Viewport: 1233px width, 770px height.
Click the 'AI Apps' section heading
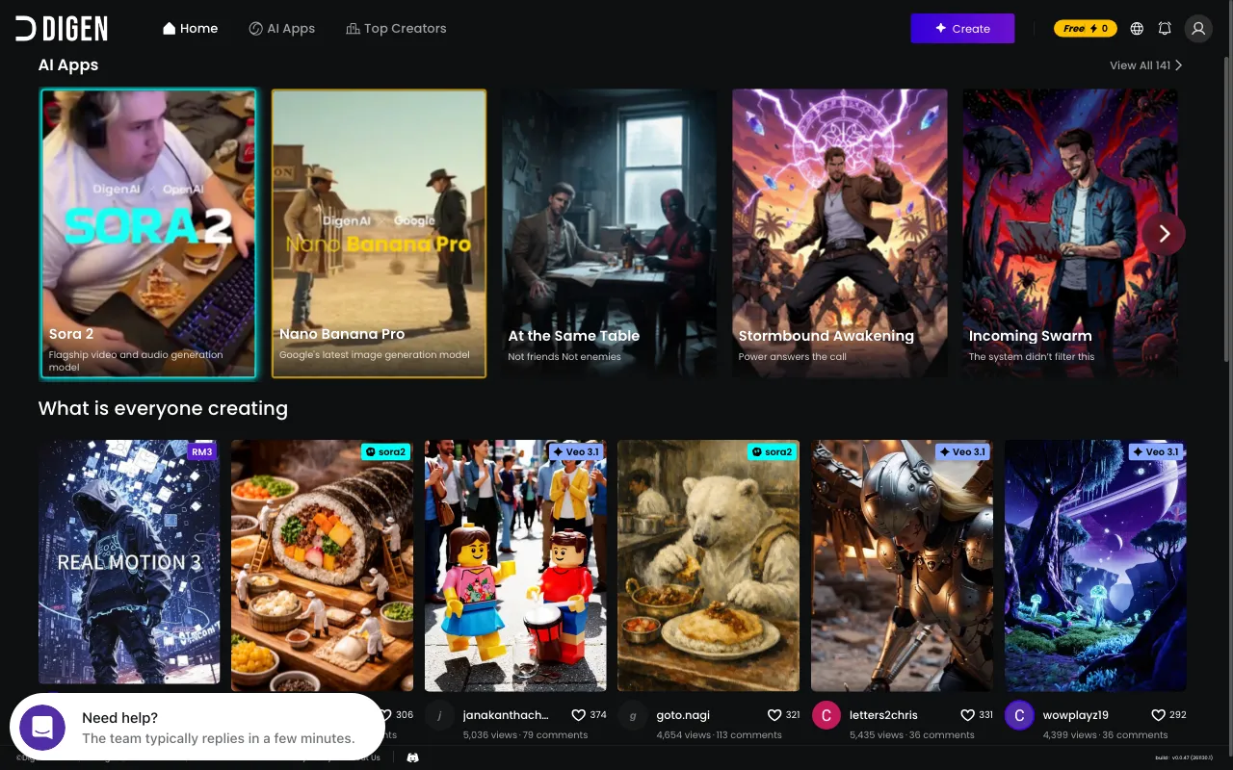point(68,65)
